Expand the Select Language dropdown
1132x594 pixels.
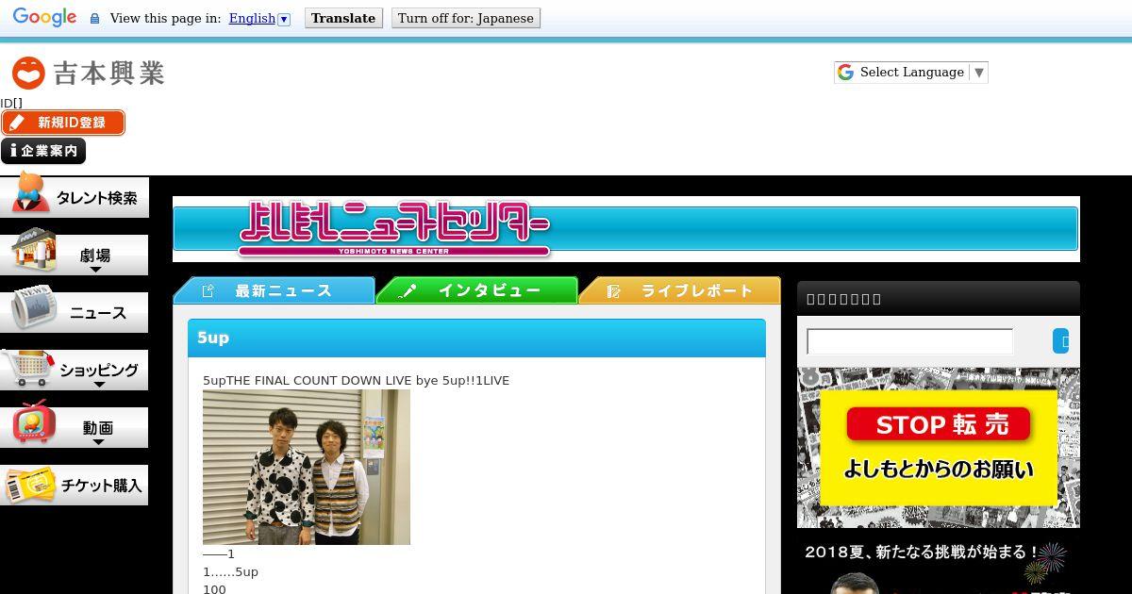pyautogui.click(x=911, y=73)
